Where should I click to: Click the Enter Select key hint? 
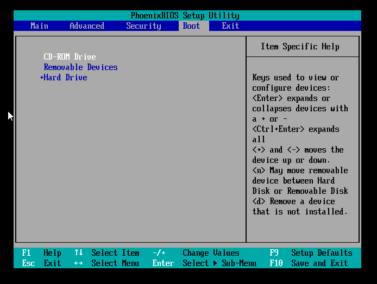163,263
